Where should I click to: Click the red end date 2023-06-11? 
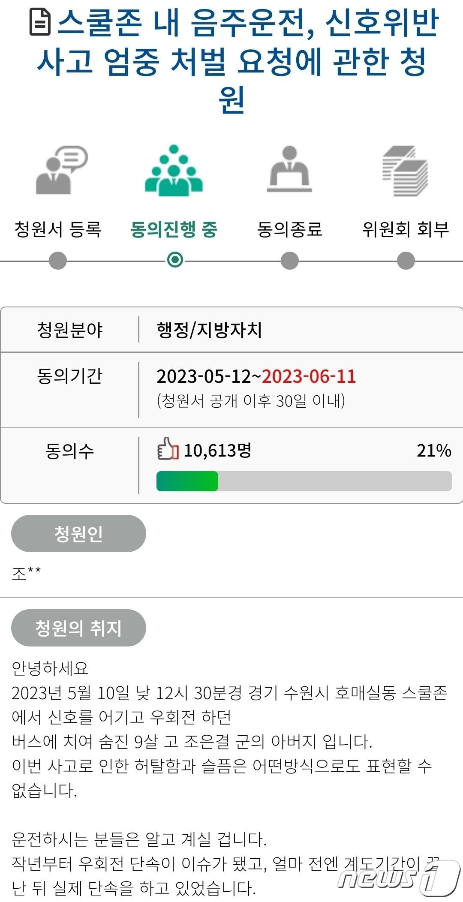click(x=309, y=376)
